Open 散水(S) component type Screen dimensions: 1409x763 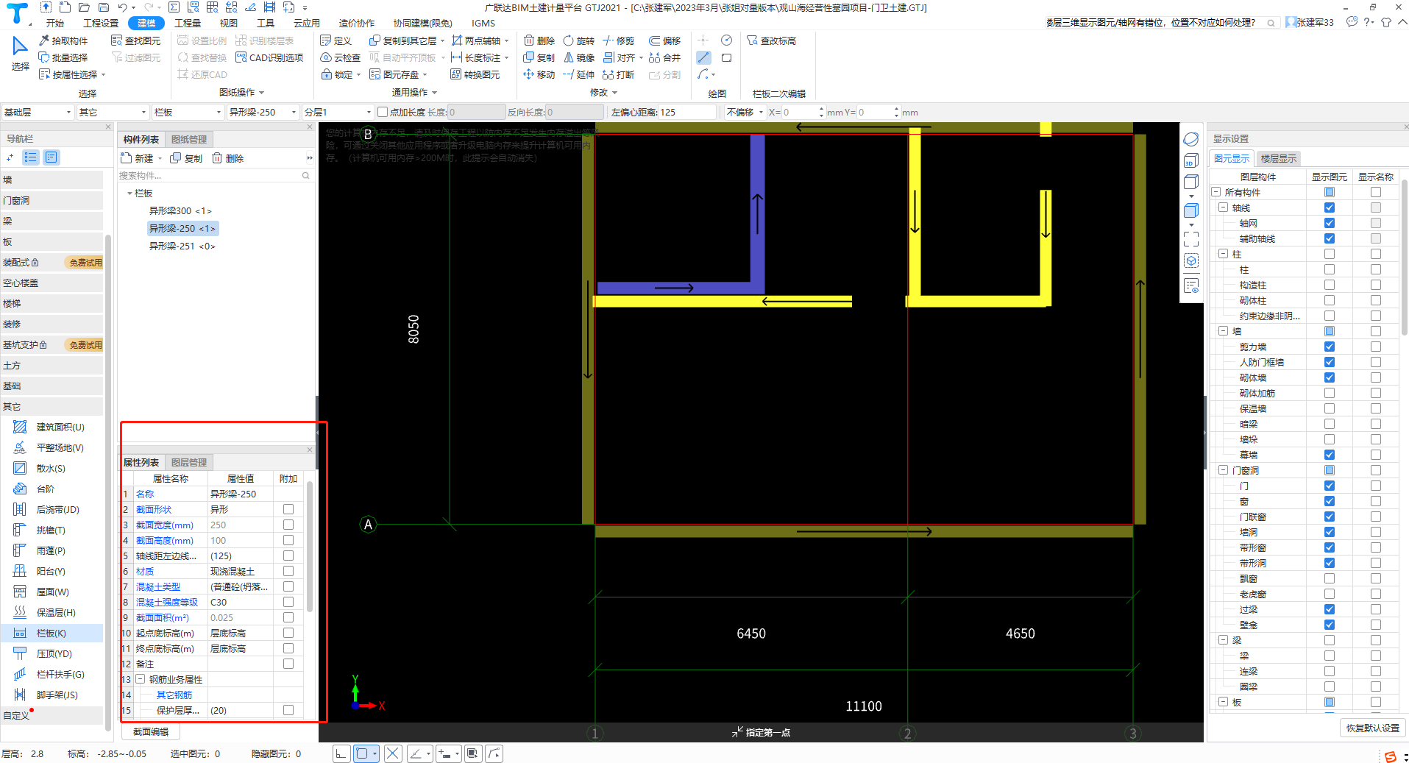click(x=52, y=468)
